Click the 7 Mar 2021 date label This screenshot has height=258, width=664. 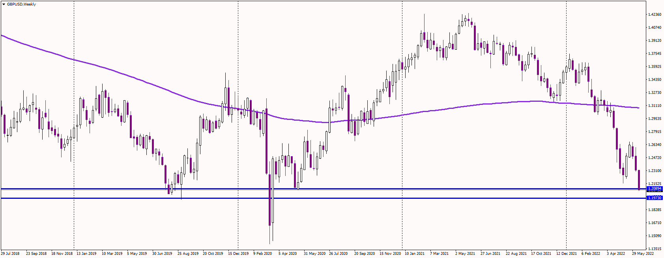pyautogui.click(x=440, y=254)
